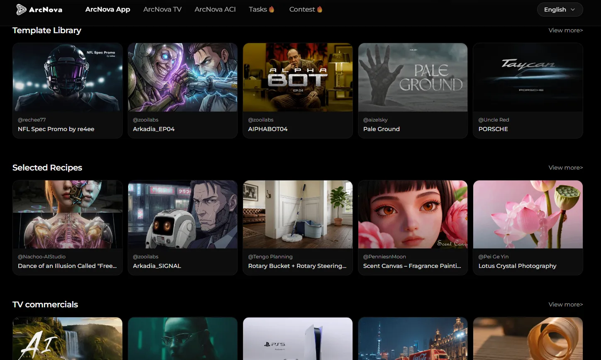The height and width of the screenshot is (360, 601).
Task: Switch to the ArcNova TV section
Action: click(162, 9)
